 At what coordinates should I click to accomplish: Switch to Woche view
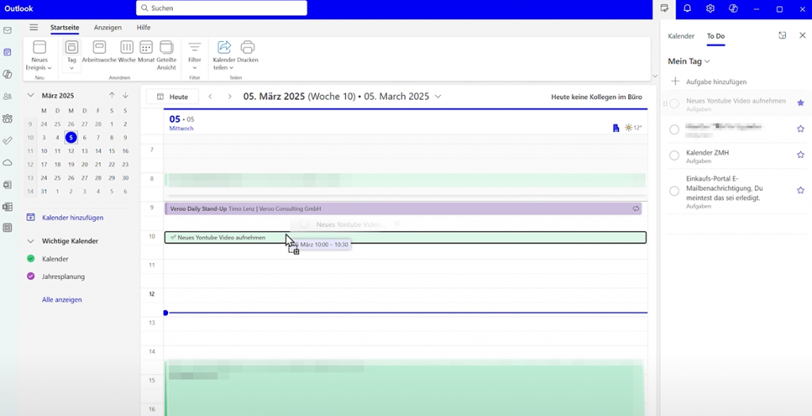[x=127, y=52]
